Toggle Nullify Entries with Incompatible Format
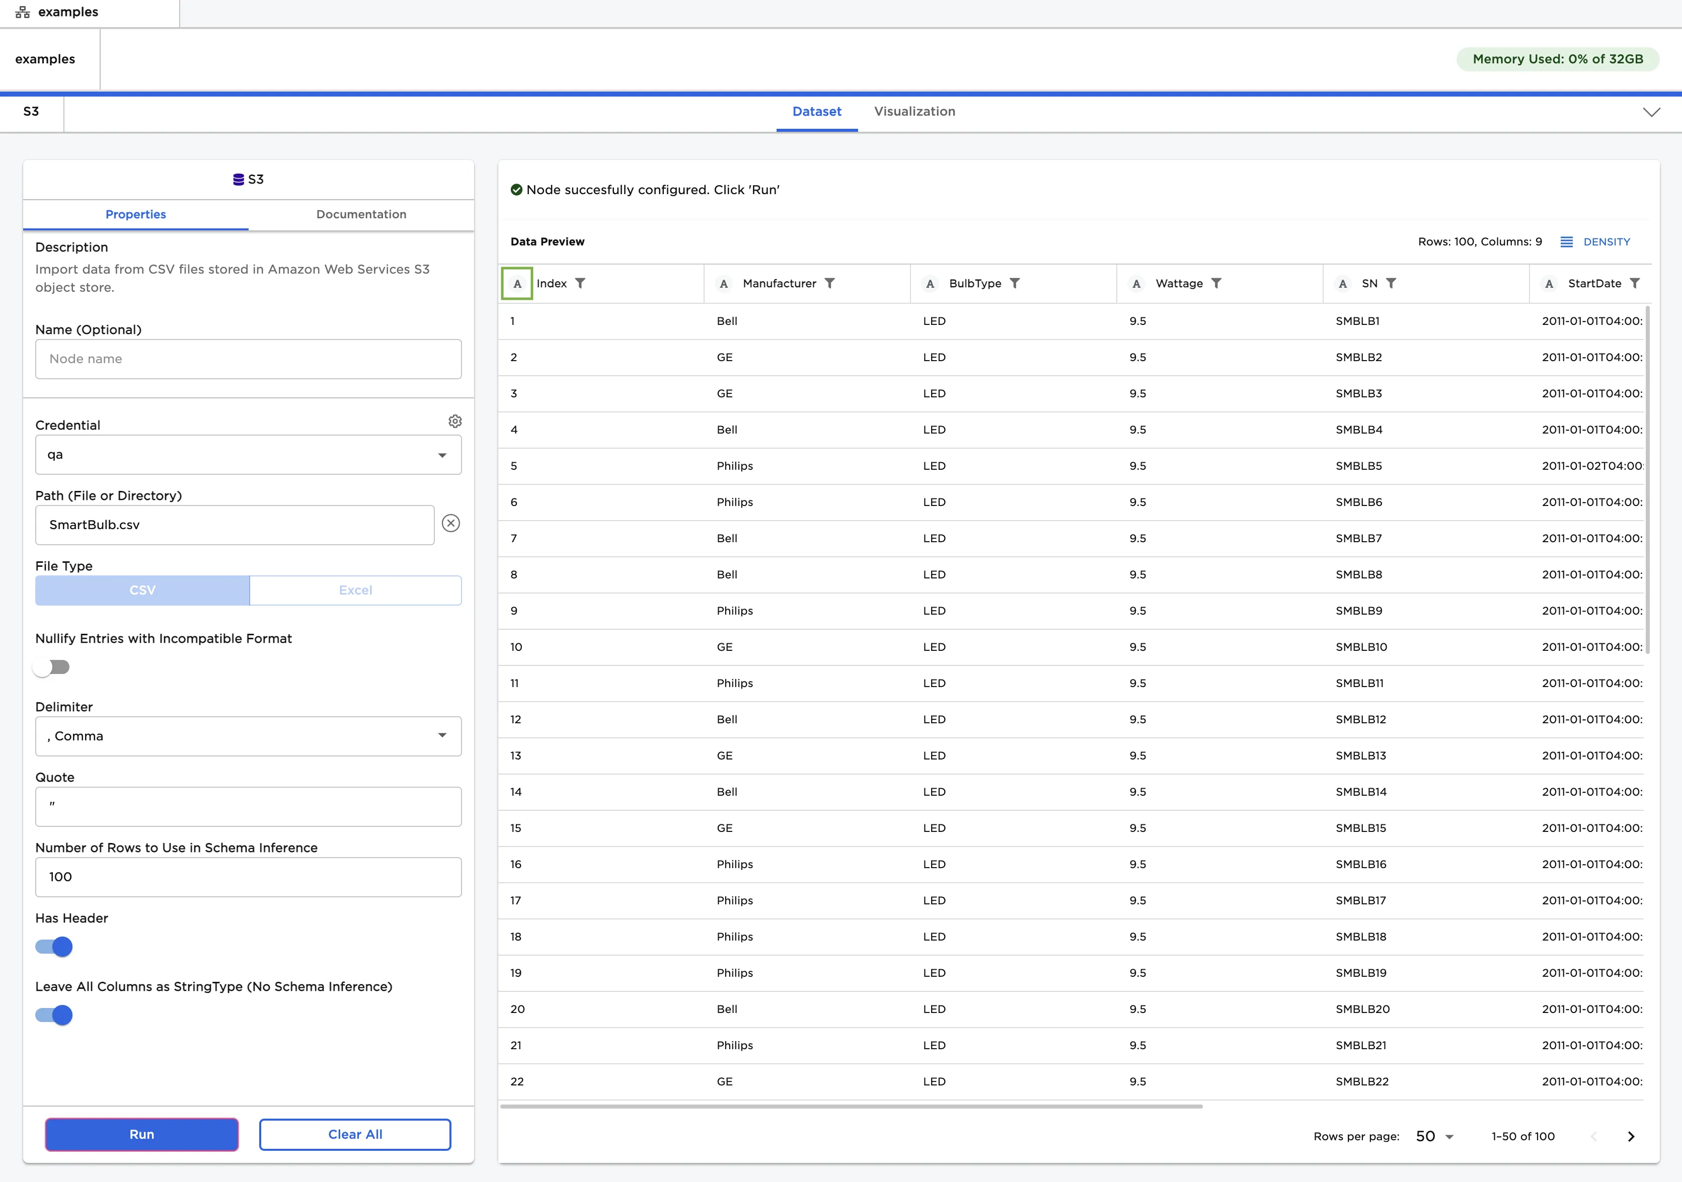The width and height of the screenshot is (1682, 1182). tap(52, 667)
